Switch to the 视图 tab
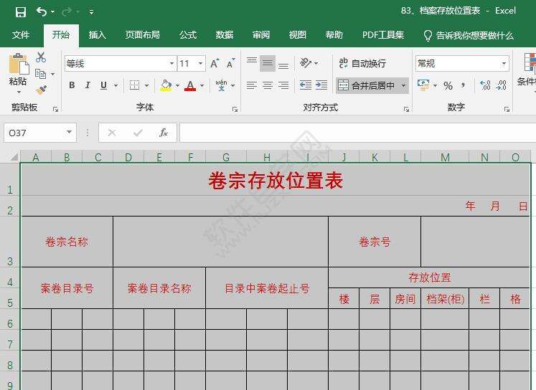Screen dimensions: 536x390 (297, 35)
